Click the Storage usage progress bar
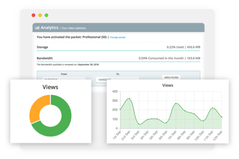 pos(118,51)
